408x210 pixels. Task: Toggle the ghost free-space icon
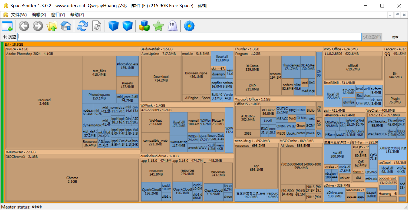tap(172, 26)
